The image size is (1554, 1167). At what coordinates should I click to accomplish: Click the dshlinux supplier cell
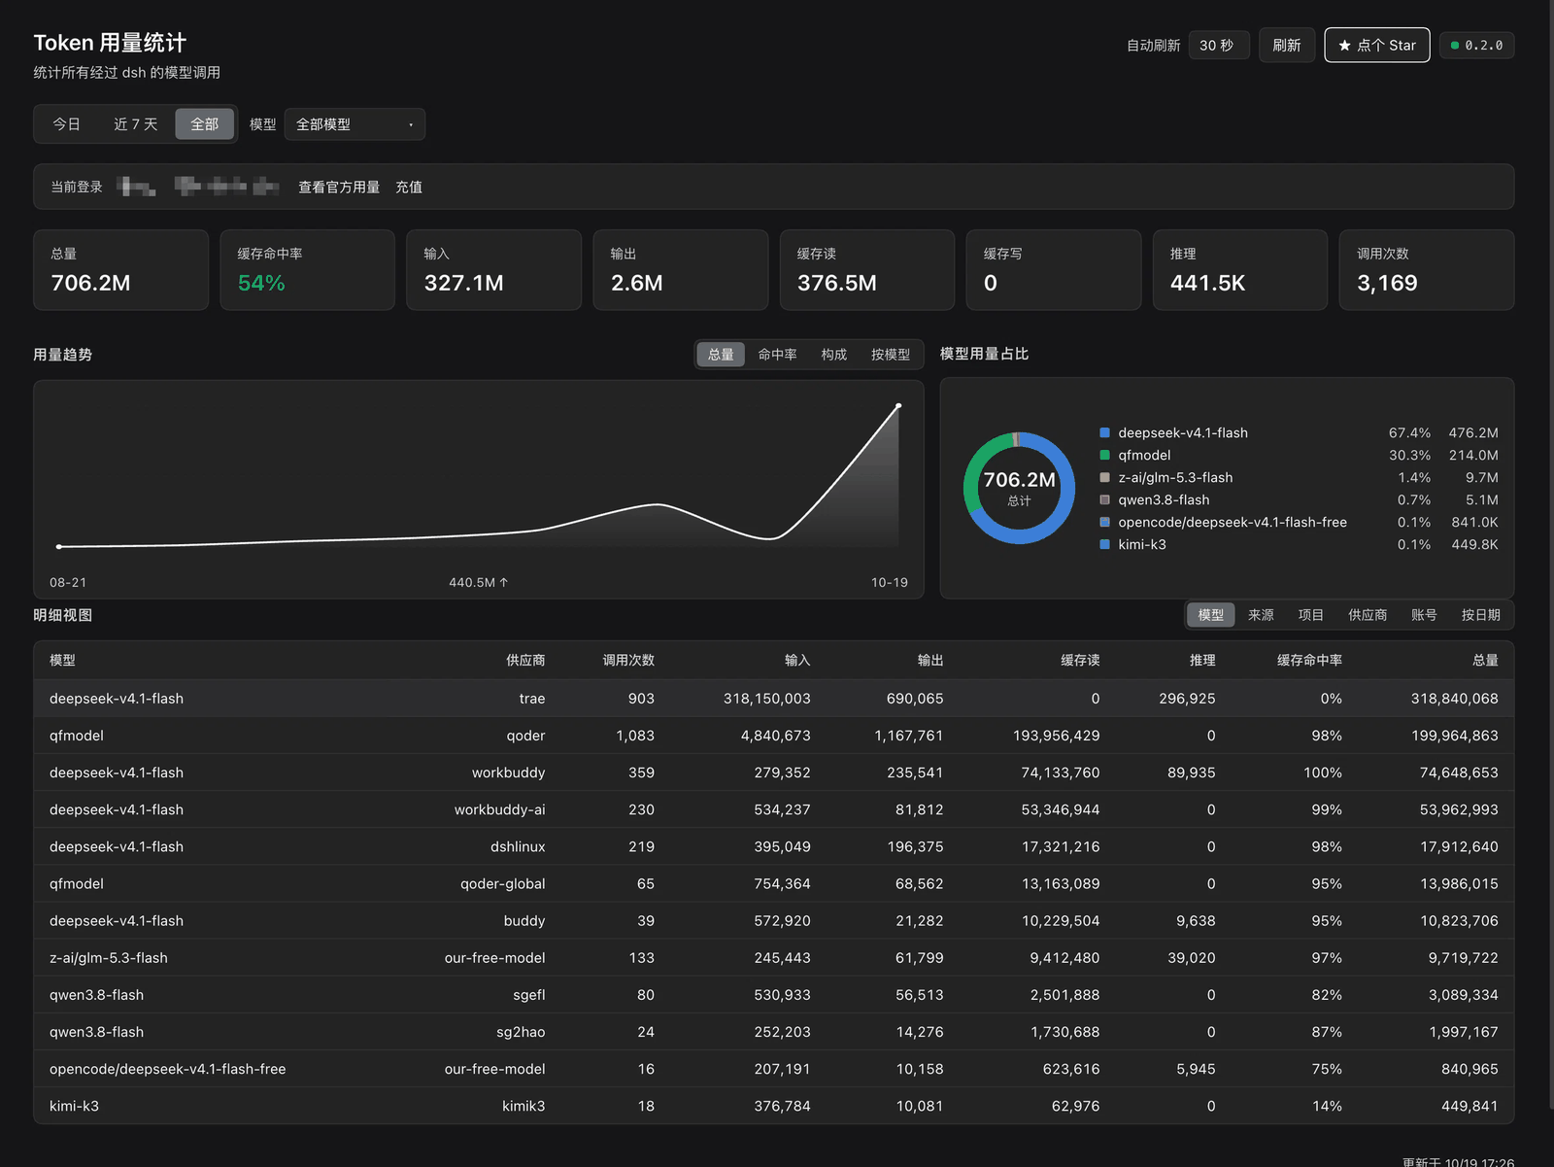[518, 847]
